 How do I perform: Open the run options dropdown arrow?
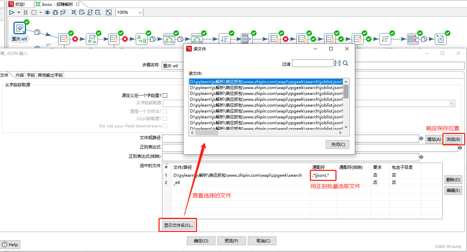coord(19,12)
